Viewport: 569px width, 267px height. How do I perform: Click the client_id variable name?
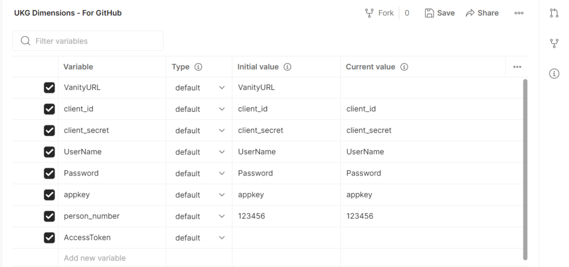(x=78, y=109)
